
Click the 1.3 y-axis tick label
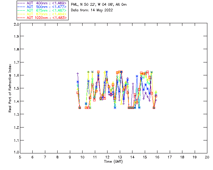[16, 114]
